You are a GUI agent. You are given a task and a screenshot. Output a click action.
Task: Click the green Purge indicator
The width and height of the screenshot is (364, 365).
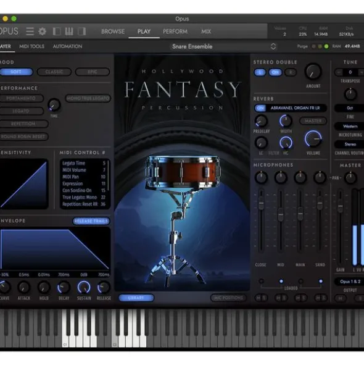pyautogui.click(x=326, y=46)
